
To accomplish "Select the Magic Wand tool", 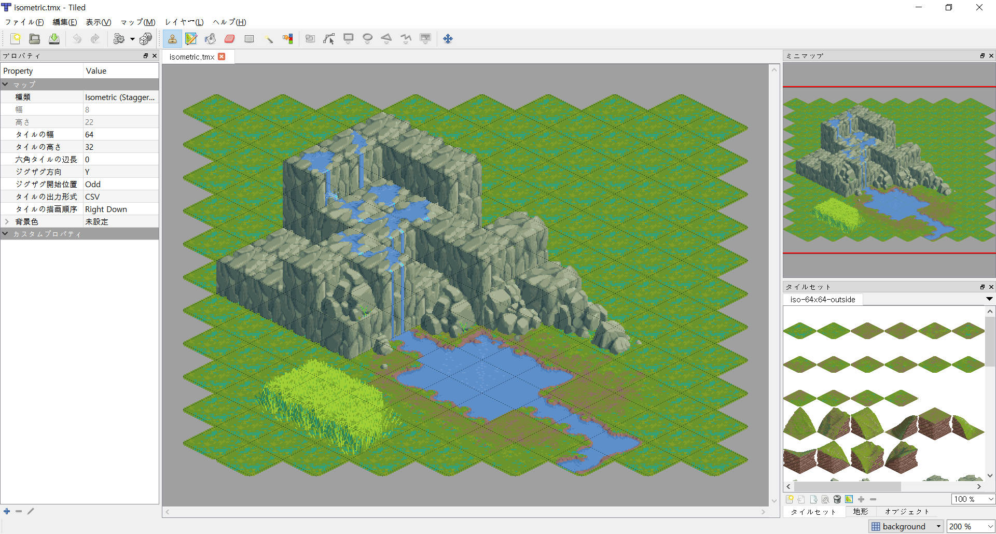I will (x=269, y=39).
